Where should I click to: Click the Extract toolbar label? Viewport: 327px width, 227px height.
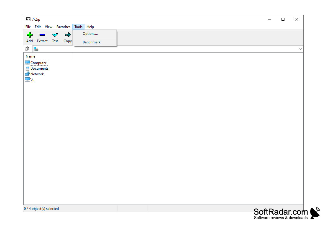click(x=42, y=41)
